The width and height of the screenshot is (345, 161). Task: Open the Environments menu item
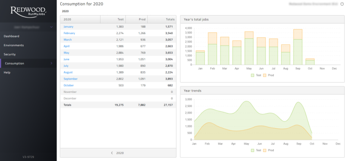14,45
